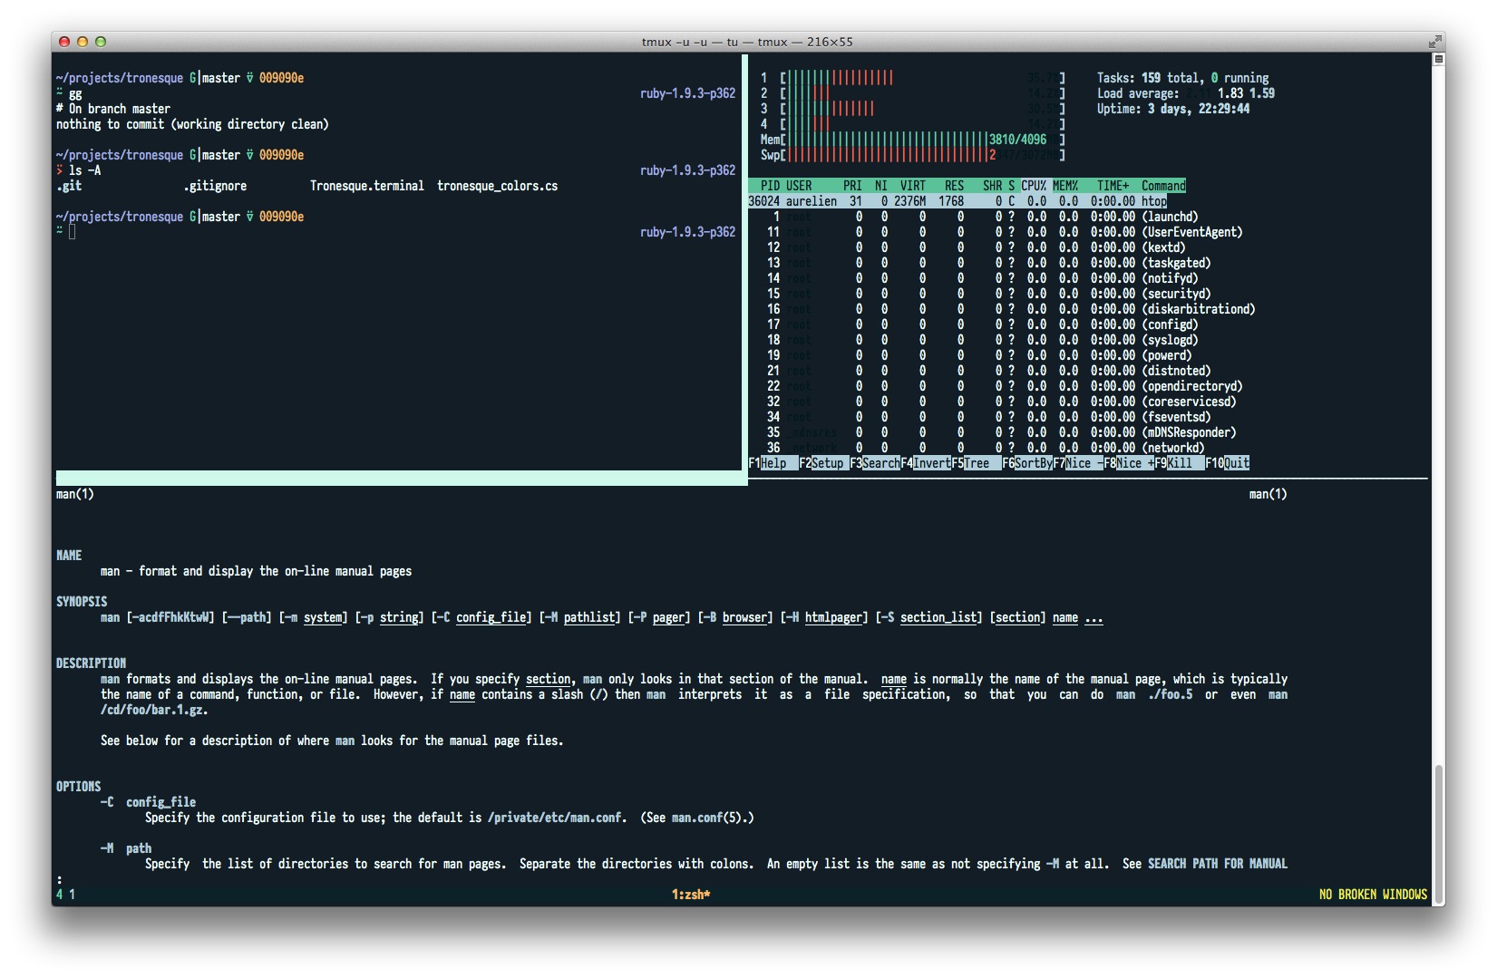Image resolution: width=1497 pixels, height=978 pixels.
Task: Click the MEM% column header
Action: pos(1065,186)
